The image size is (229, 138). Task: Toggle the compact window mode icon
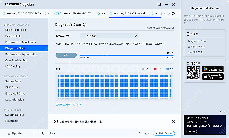[x=159, y=5]
